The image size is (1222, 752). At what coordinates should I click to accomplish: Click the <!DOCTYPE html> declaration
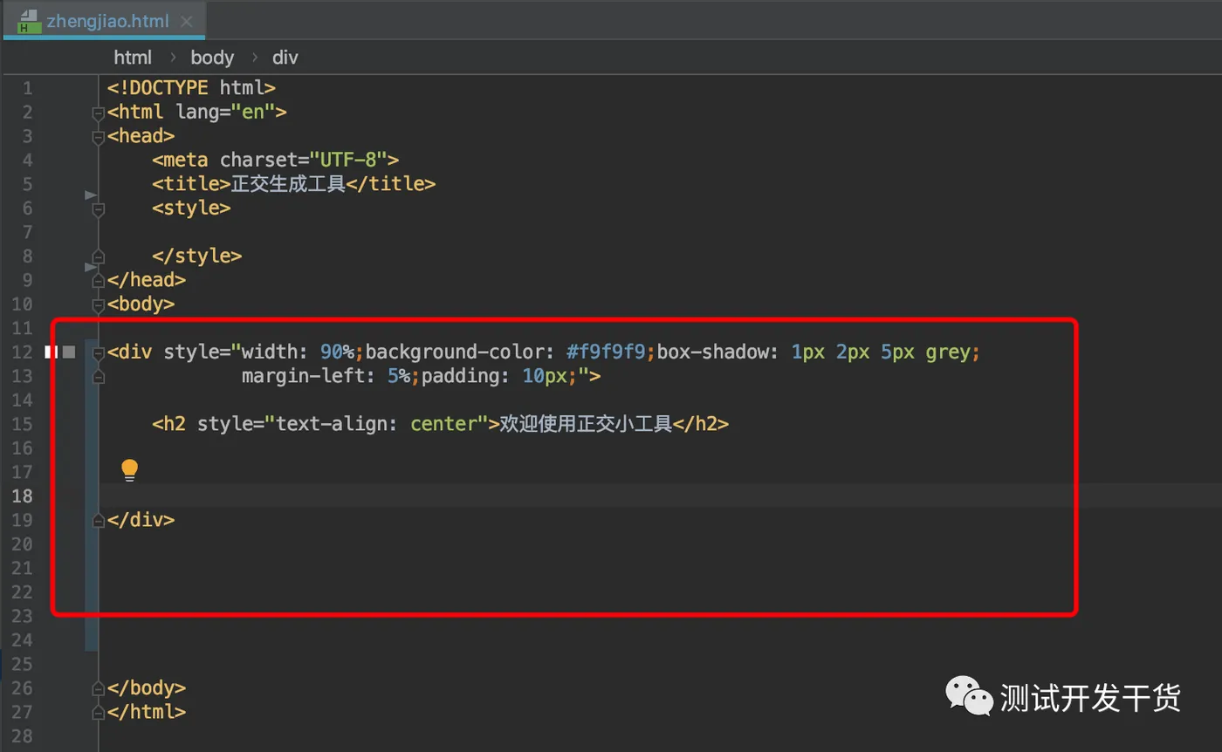tap(191, 88)
